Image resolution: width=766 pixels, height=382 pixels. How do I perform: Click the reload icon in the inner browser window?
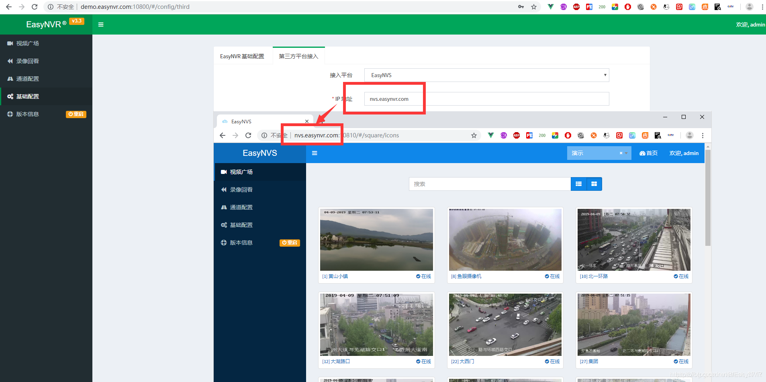pos(248,135)
